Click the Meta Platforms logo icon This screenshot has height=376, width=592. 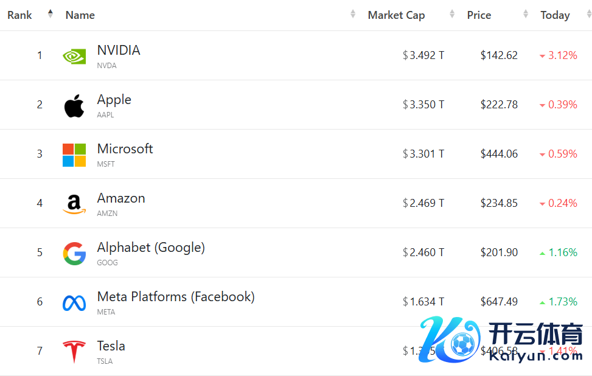pyautogui.click(x=74, y=302)
